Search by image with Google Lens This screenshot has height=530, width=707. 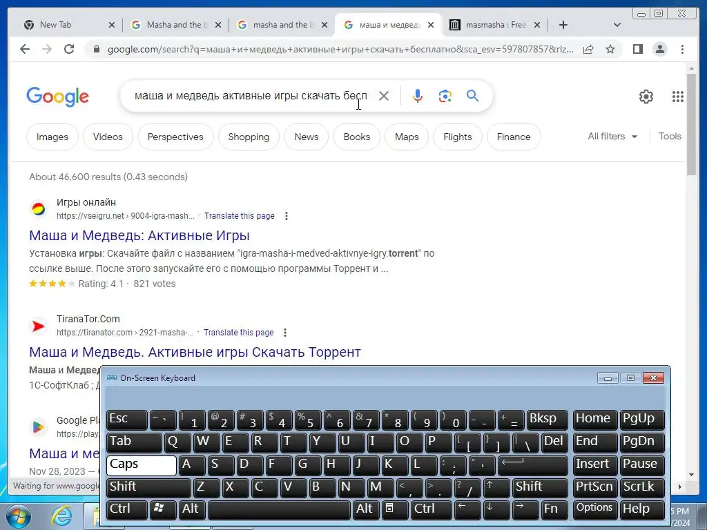445,96
